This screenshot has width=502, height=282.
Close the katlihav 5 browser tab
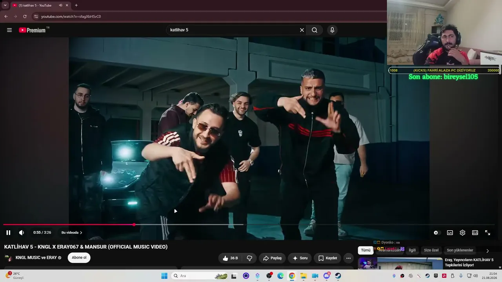pyautogui.click(x=67, y=5)
